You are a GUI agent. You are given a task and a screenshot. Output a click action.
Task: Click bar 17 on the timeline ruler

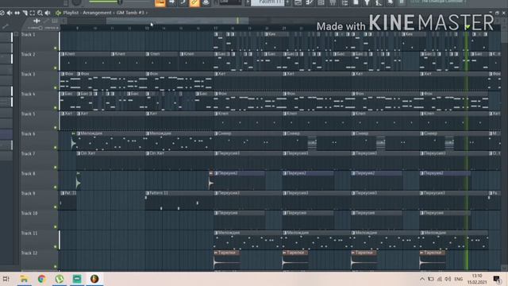tap(215, 29)
